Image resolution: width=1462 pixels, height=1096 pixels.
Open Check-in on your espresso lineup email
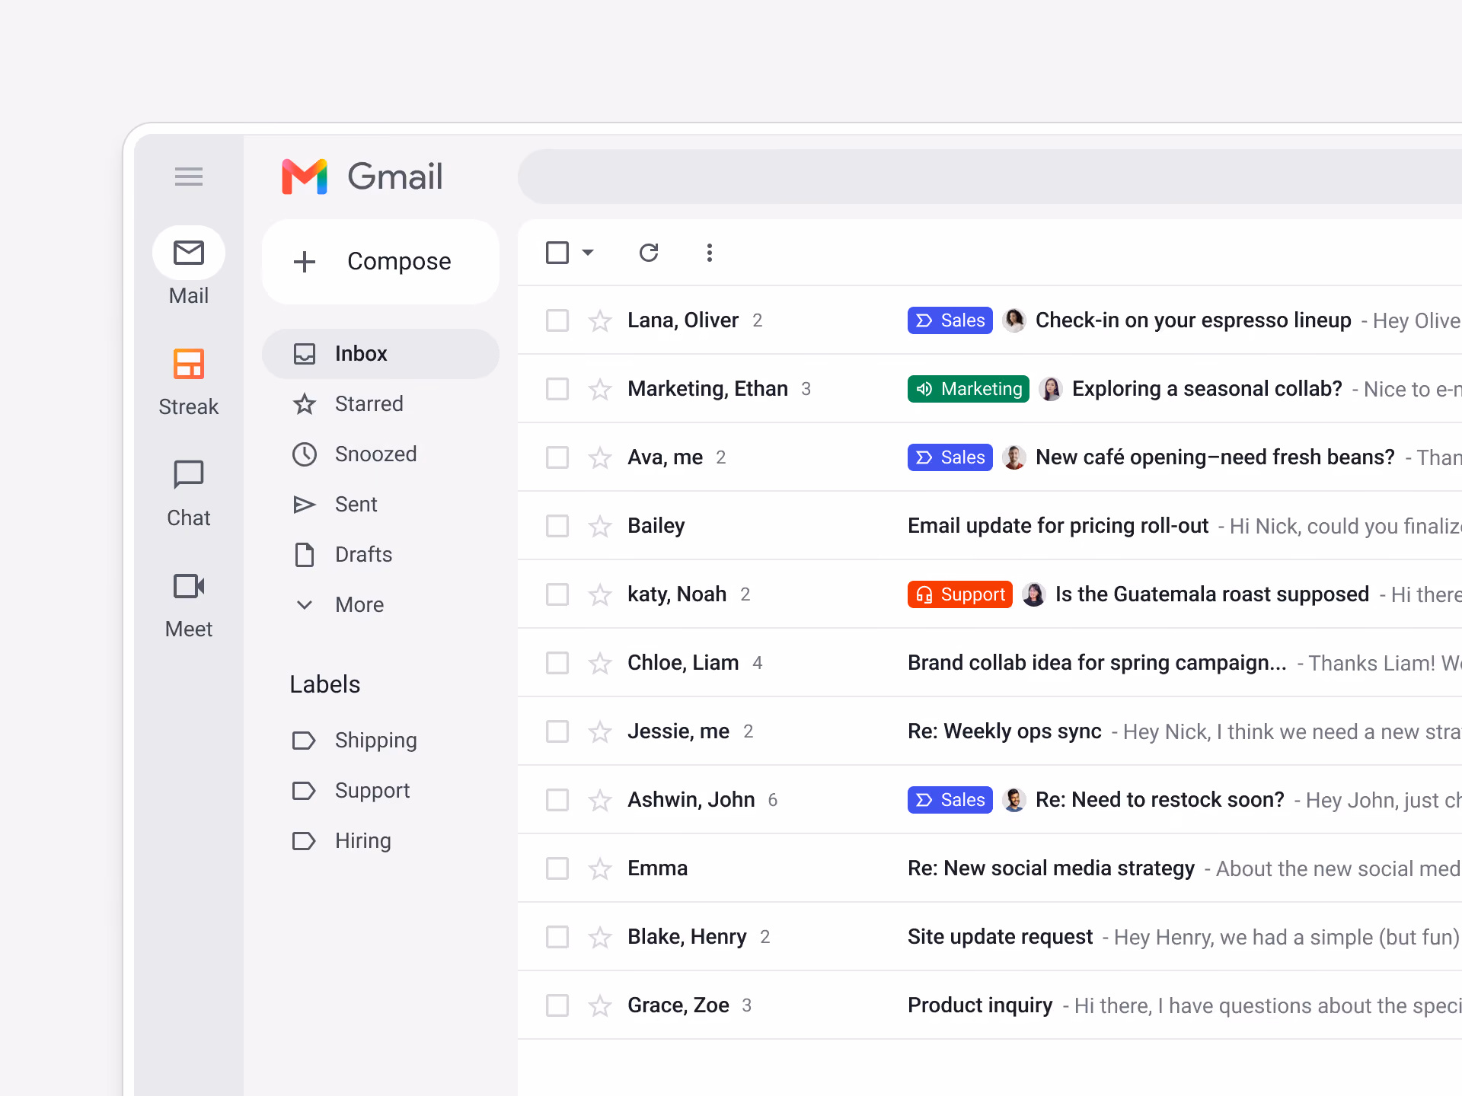tap(1193, 320)
